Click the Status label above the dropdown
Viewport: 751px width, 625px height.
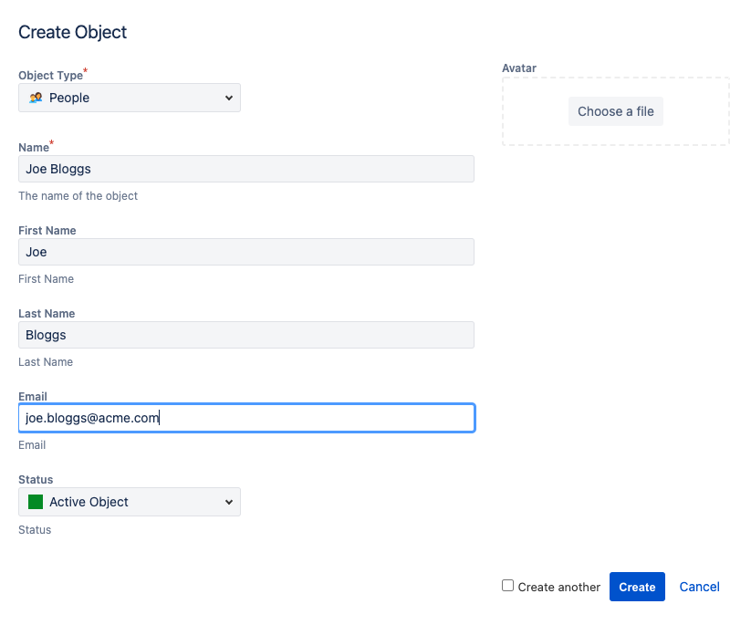(x=36, y=480)
